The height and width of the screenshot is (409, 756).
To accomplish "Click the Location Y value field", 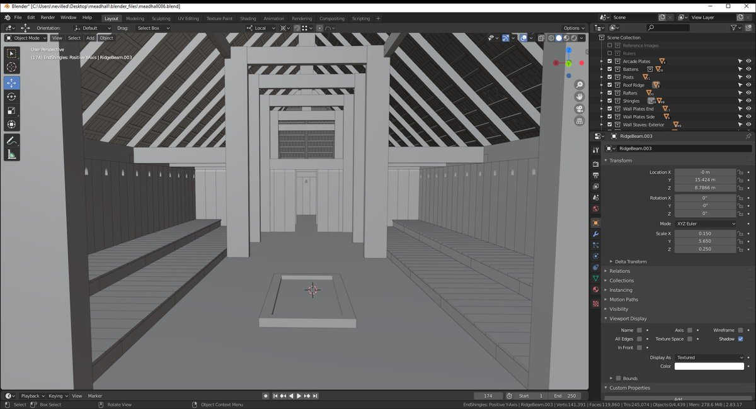I will point(706,180).
